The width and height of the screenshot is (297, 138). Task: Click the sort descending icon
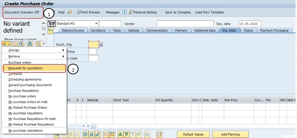127,134
